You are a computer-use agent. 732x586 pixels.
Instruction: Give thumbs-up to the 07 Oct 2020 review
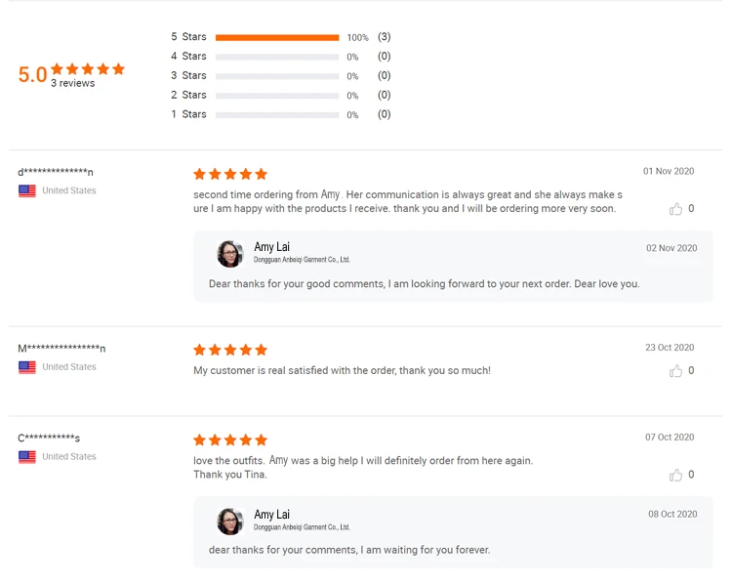[x=675, y=475]
